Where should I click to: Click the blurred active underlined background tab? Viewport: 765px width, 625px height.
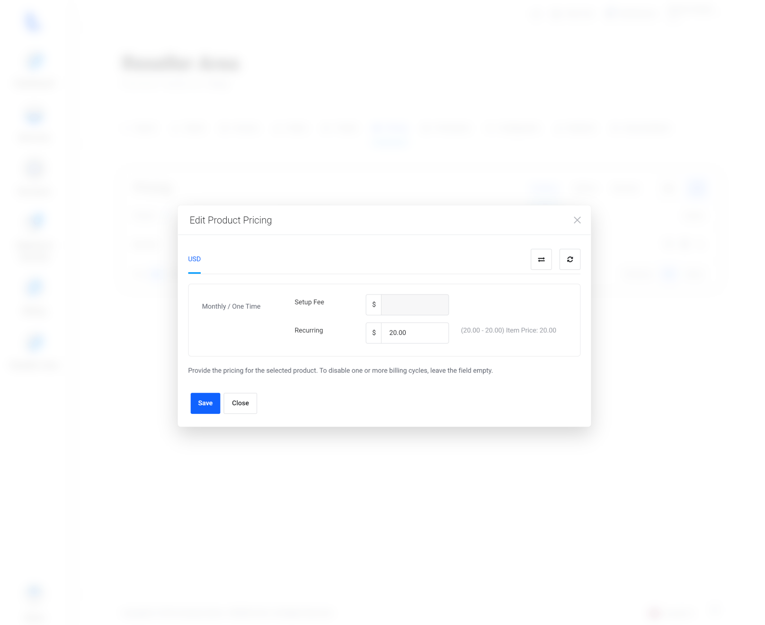tap(389, 129)
